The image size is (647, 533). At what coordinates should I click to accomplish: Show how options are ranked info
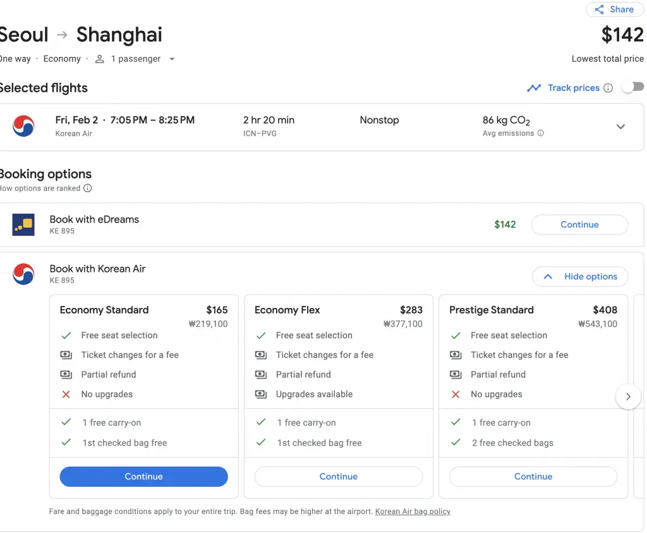87,188
